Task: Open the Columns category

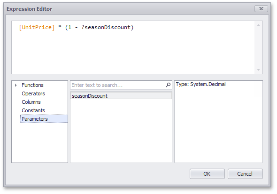Action: pos(31,102)
